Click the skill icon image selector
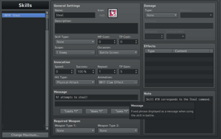Screen dimensions: 221x139 coord(113,13)
